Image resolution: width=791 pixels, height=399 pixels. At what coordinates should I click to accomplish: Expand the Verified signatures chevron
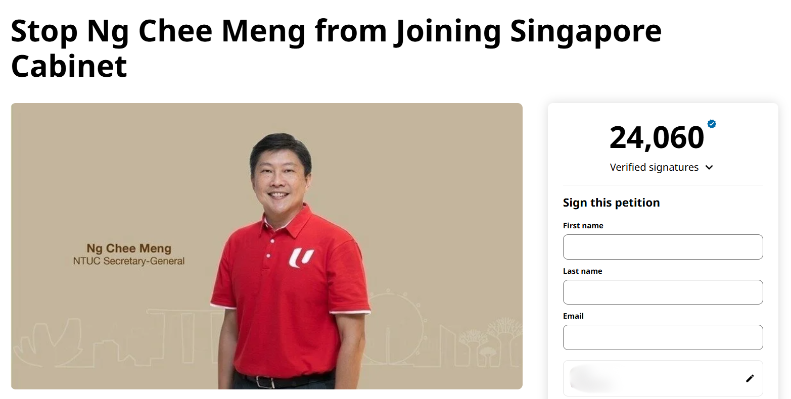click(709, 168)
